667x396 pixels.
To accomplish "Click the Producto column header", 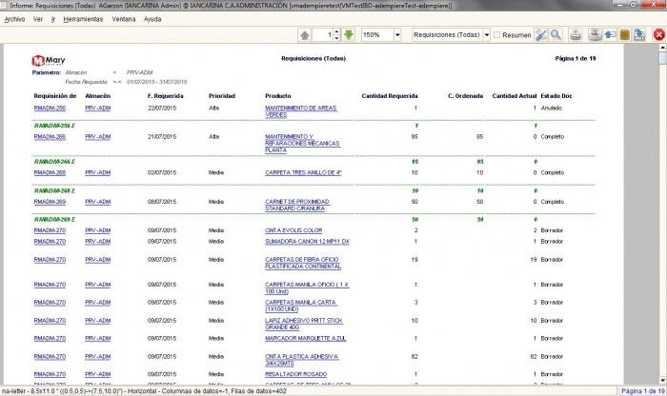I will [278, 96].
